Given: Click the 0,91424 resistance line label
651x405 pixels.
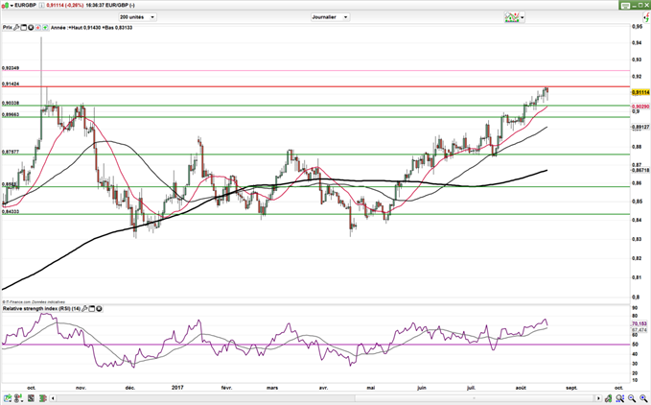Looking at the screenshot, I should click(x=11, y=83).
